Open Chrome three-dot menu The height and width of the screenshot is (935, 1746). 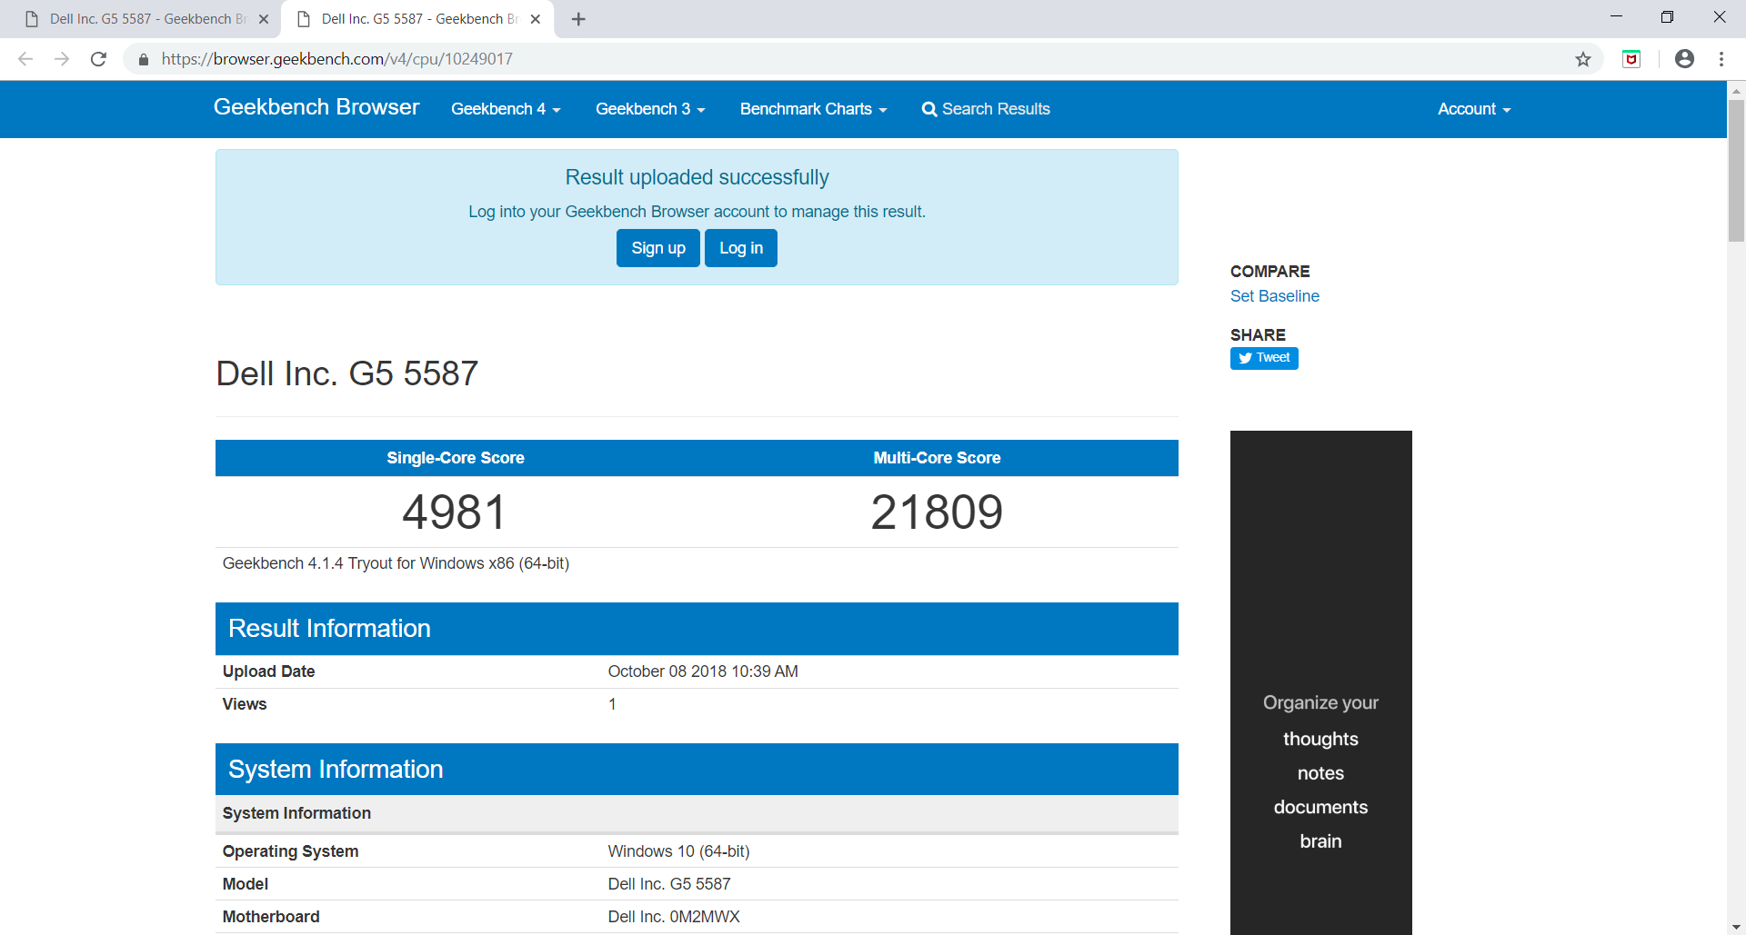pos(1721,59)
